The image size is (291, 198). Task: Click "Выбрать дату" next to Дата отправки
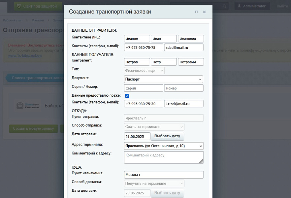[x=168, y=136]
